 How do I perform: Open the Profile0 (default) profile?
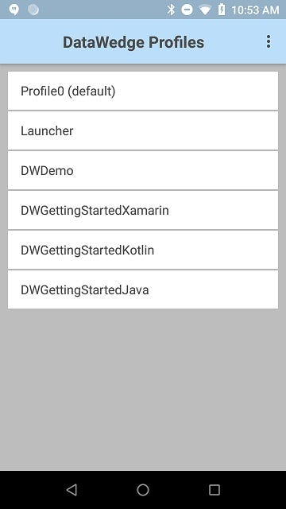(143, 91)
